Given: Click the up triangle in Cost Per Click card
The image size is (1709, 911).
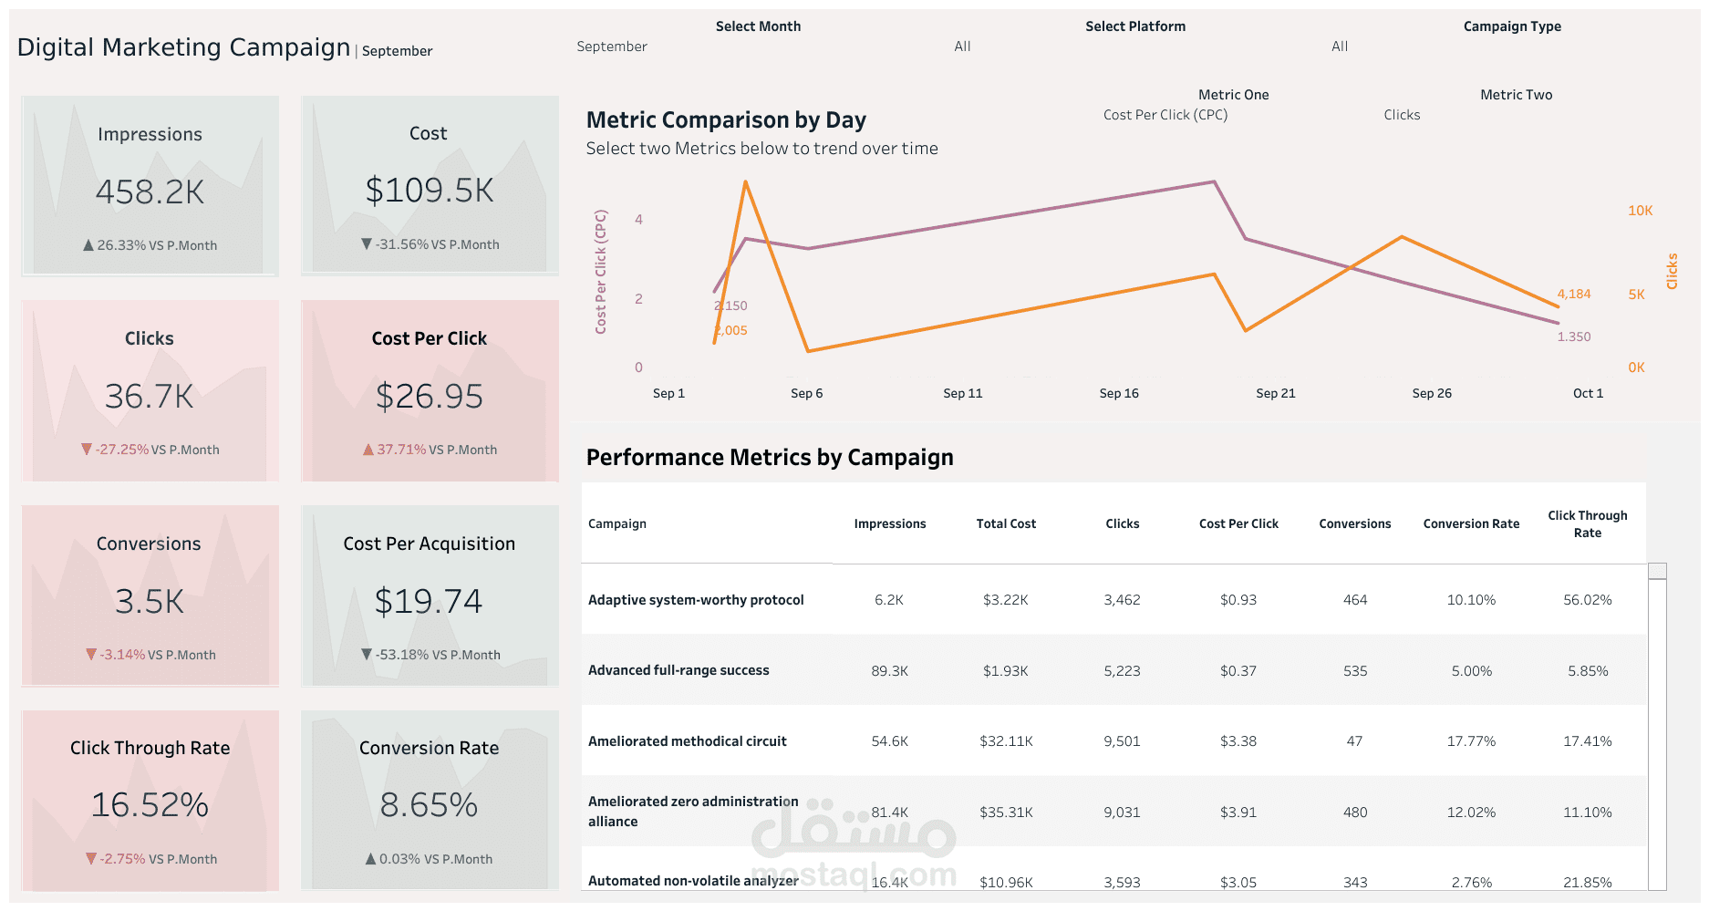Looking at the screenshot, I should 368,450.
